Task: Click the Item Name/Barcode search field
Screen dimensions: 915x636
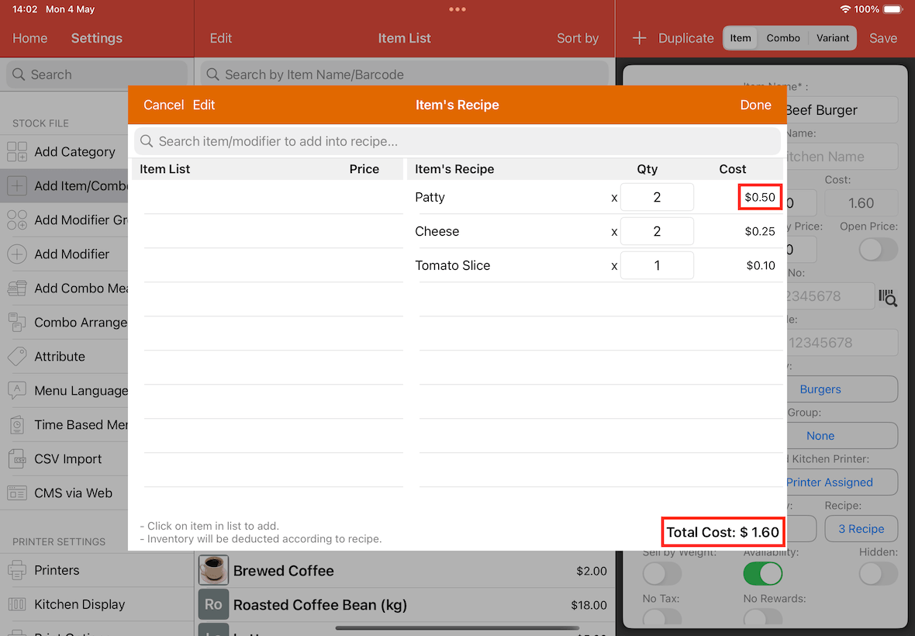Action: click(x=405, y=74)
